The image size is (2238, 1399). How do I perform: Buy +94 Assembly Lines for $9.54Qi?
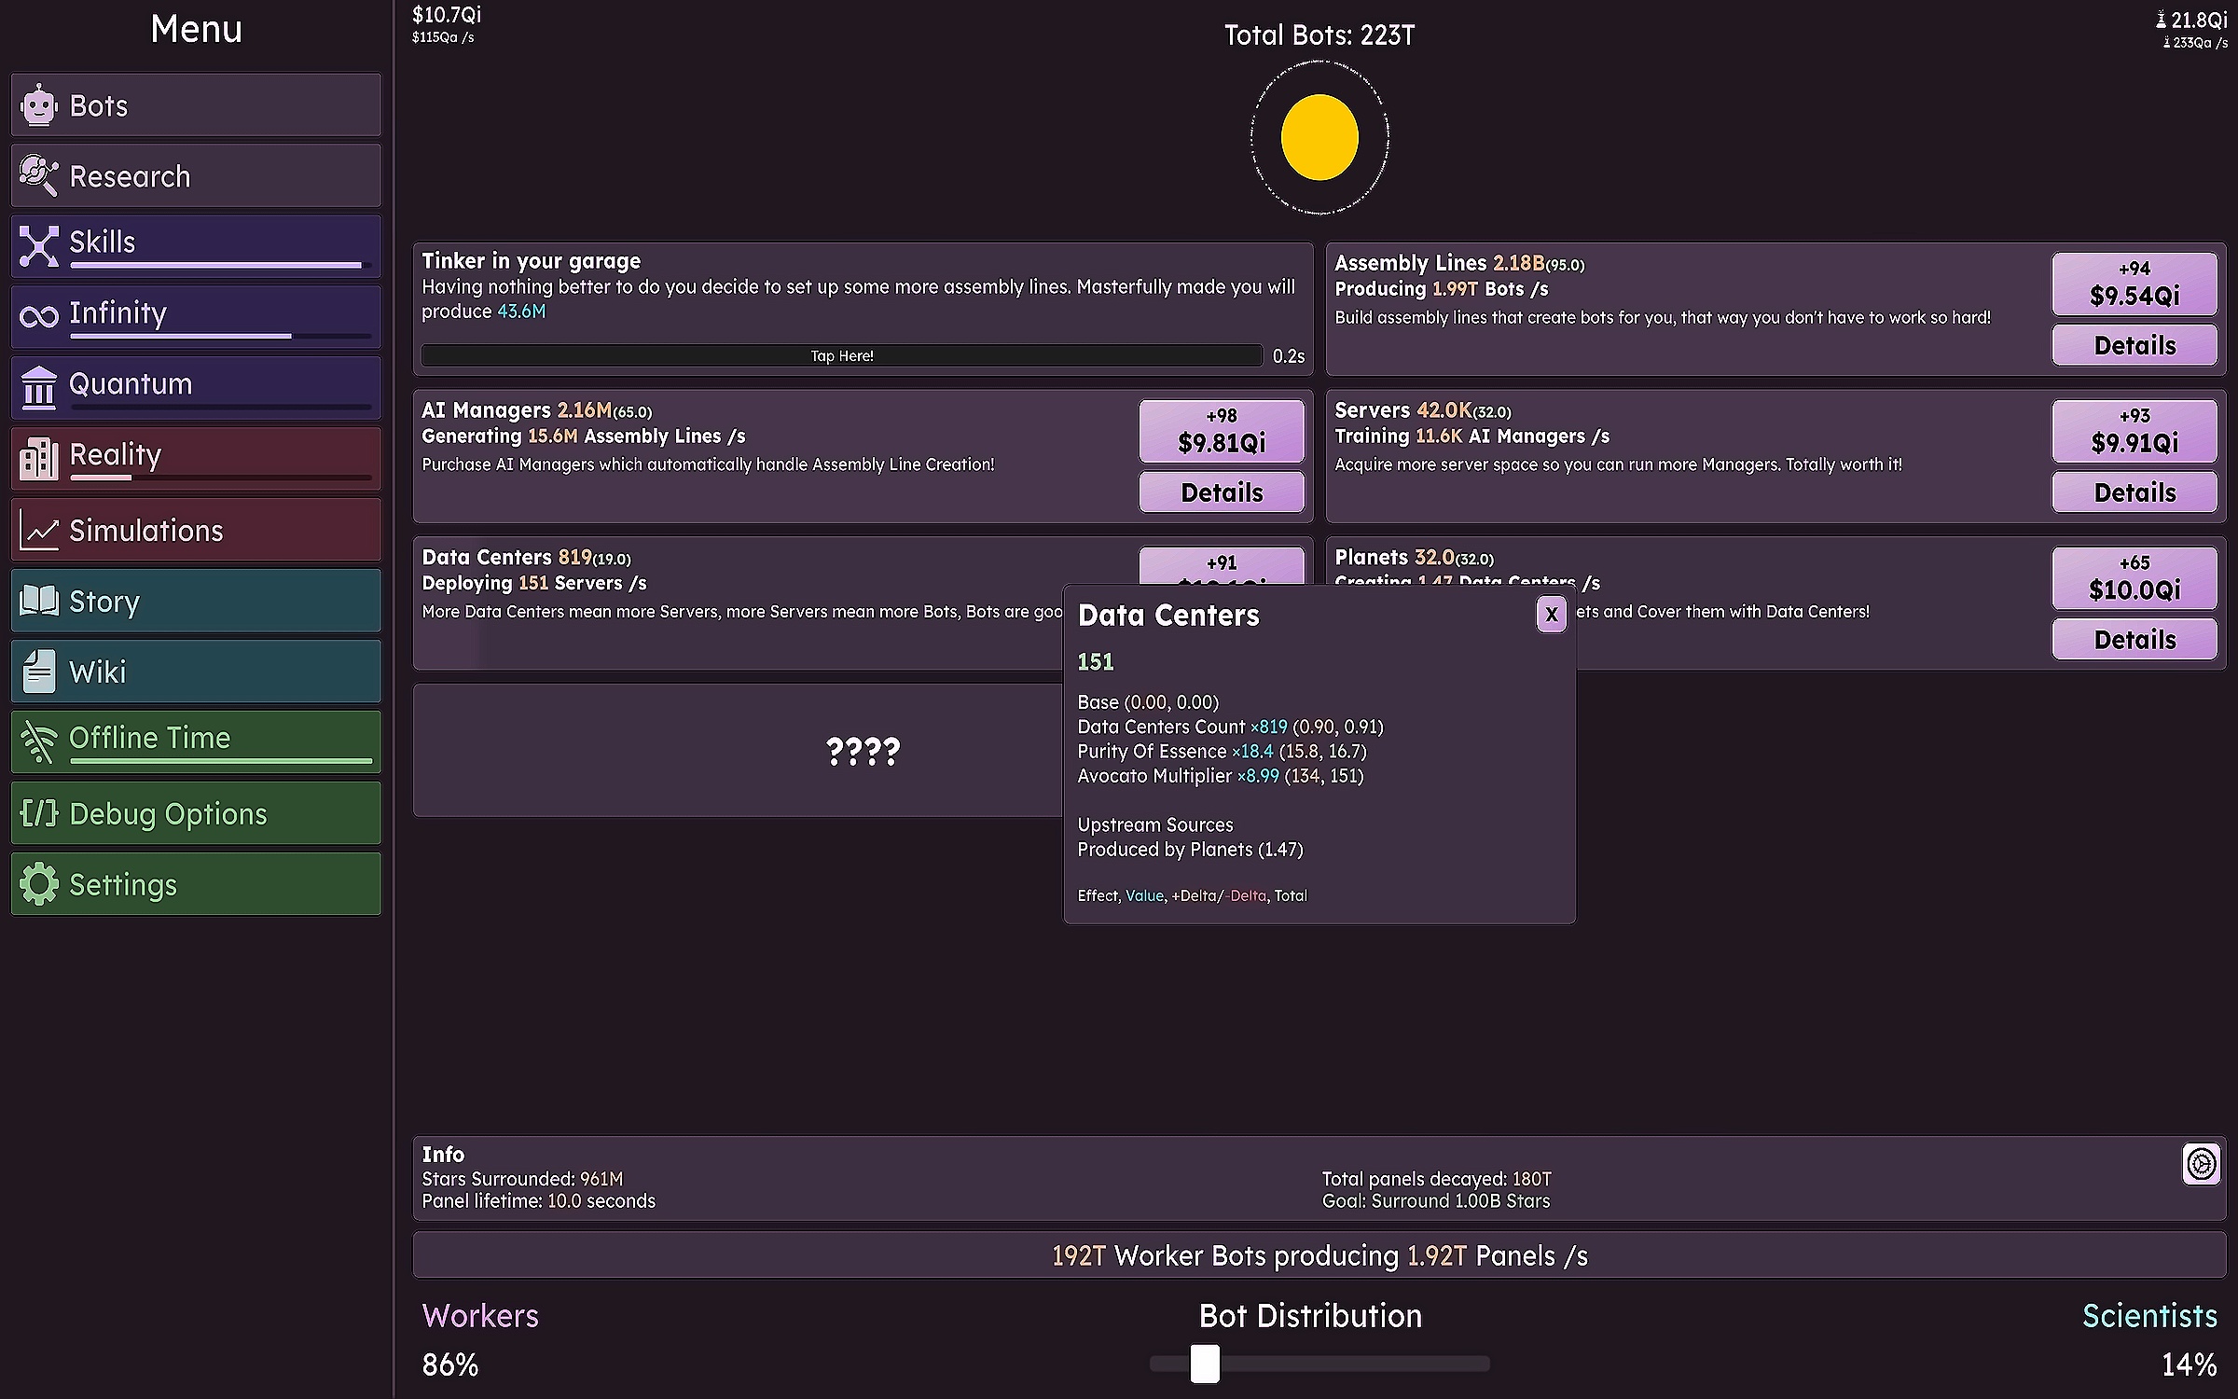click(x=2134, y=284)
